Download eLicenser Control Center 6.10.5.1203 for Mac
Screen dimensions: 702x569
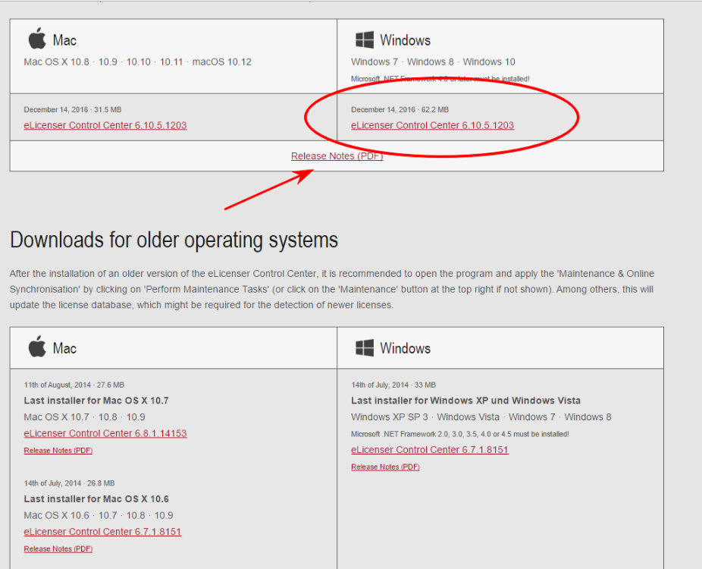105,125
